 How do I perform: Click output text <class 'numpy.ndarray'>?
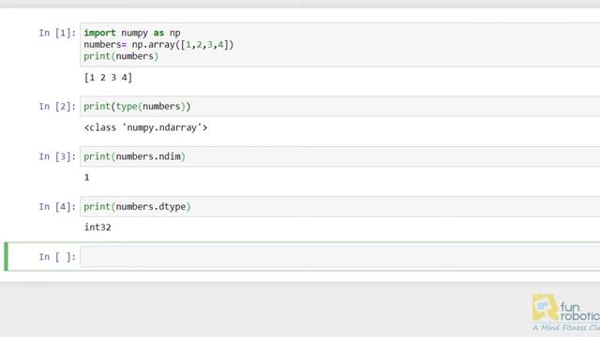[146, 127]
